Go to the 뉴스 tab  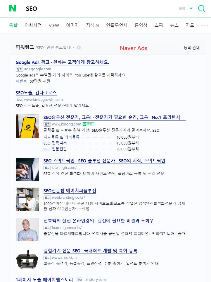pos(174,25)
